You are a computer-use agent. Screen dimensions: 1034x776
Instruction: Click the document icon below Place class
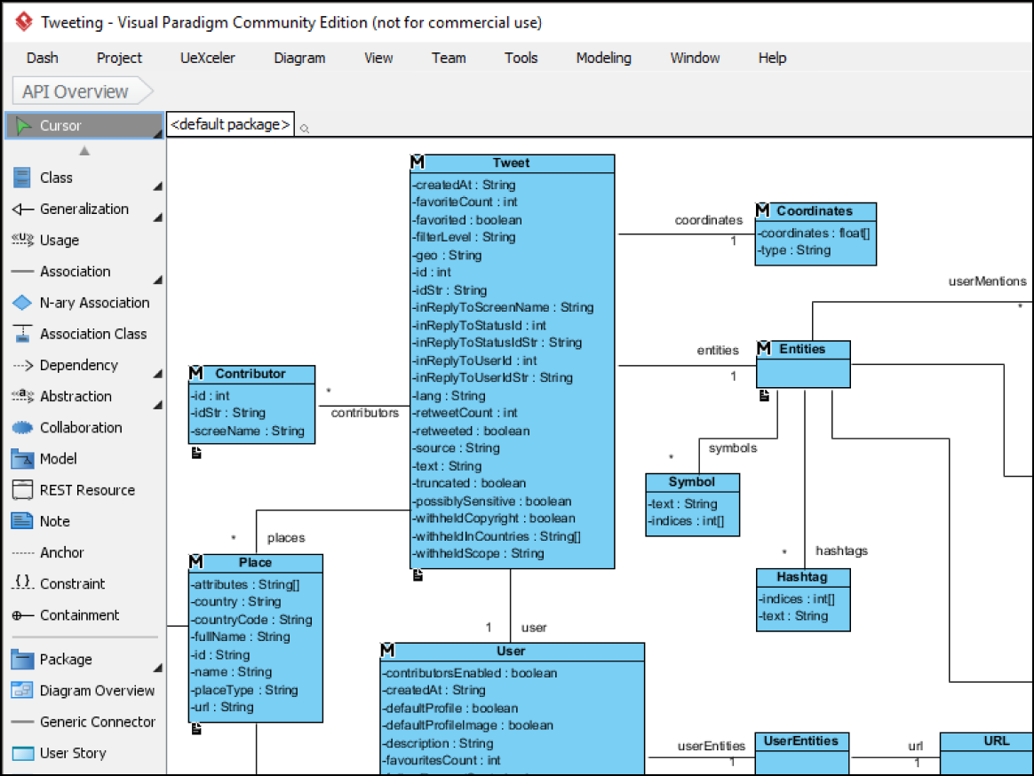click(196, 729)
